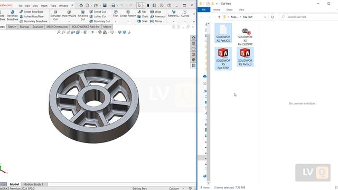Expand the Curves dropdown arrow

185,22
